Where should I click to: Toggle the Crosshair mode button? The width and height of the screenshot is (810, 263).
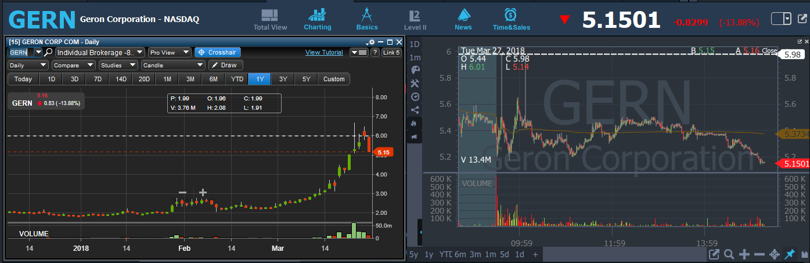217,52
